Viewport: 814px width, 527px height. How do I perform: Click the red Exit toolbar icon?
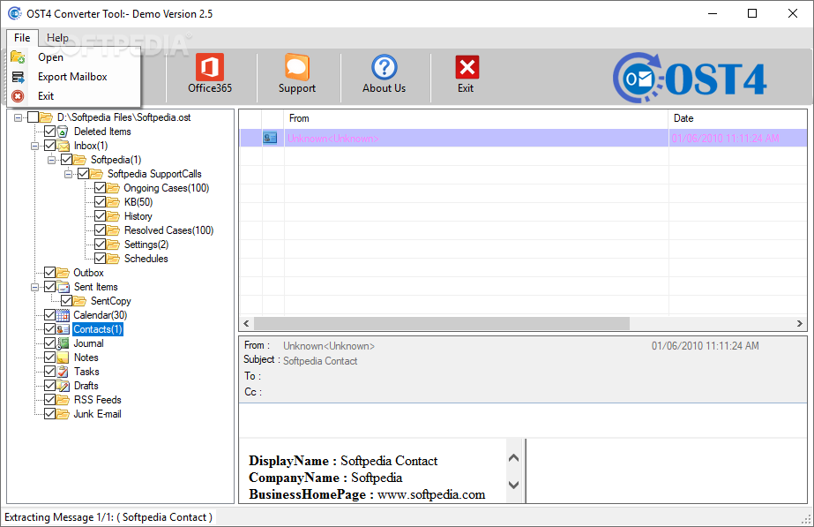pyautogui.click(x=467, y=67)
